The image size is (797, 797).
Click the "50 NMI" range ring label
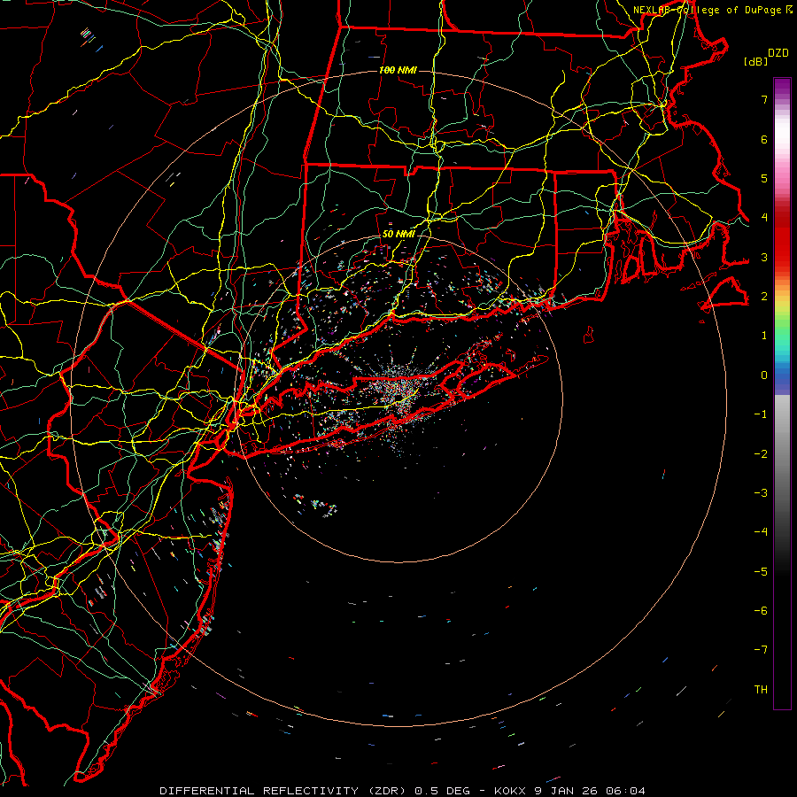click(398, 235)
